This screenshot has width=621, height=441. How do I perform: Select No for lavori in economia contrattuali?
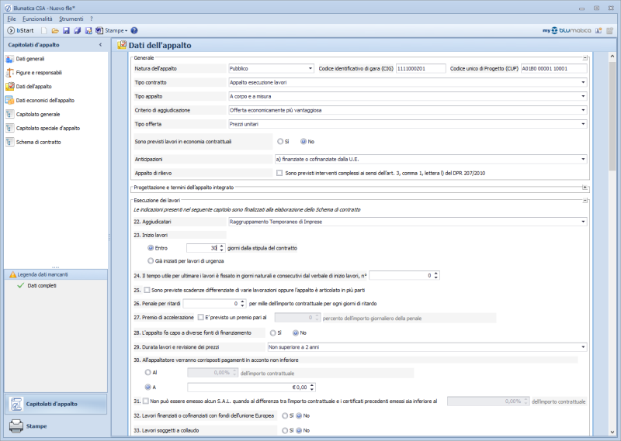(x=304, y=142)
